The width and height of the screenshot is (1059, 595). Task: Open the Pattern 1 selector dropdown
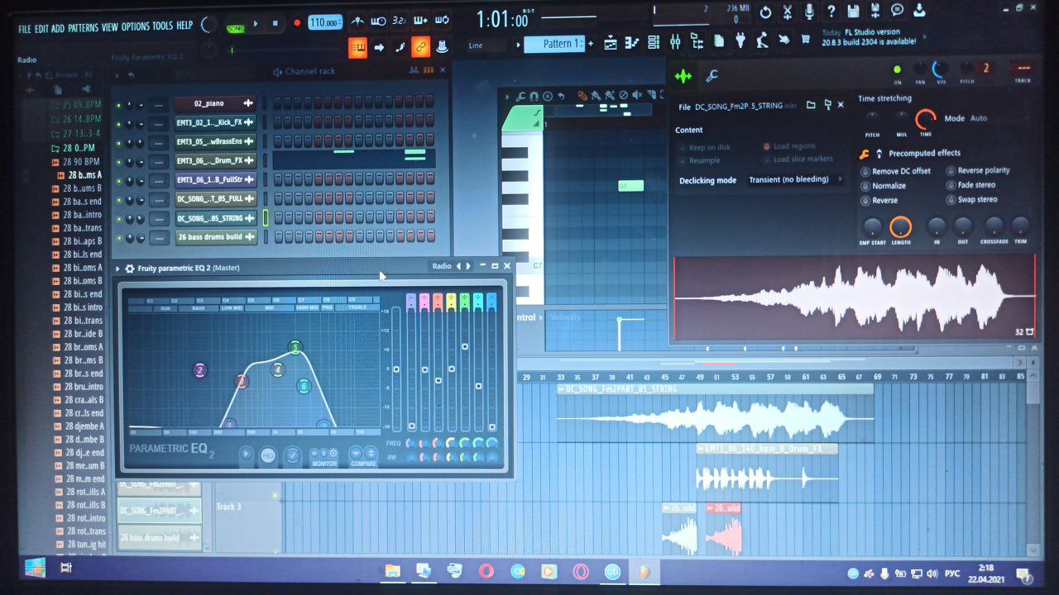(554, 44)
